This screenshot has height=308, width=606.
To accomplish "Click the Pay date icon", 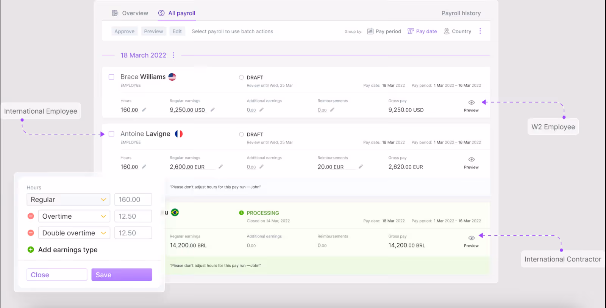I will 411,31.
